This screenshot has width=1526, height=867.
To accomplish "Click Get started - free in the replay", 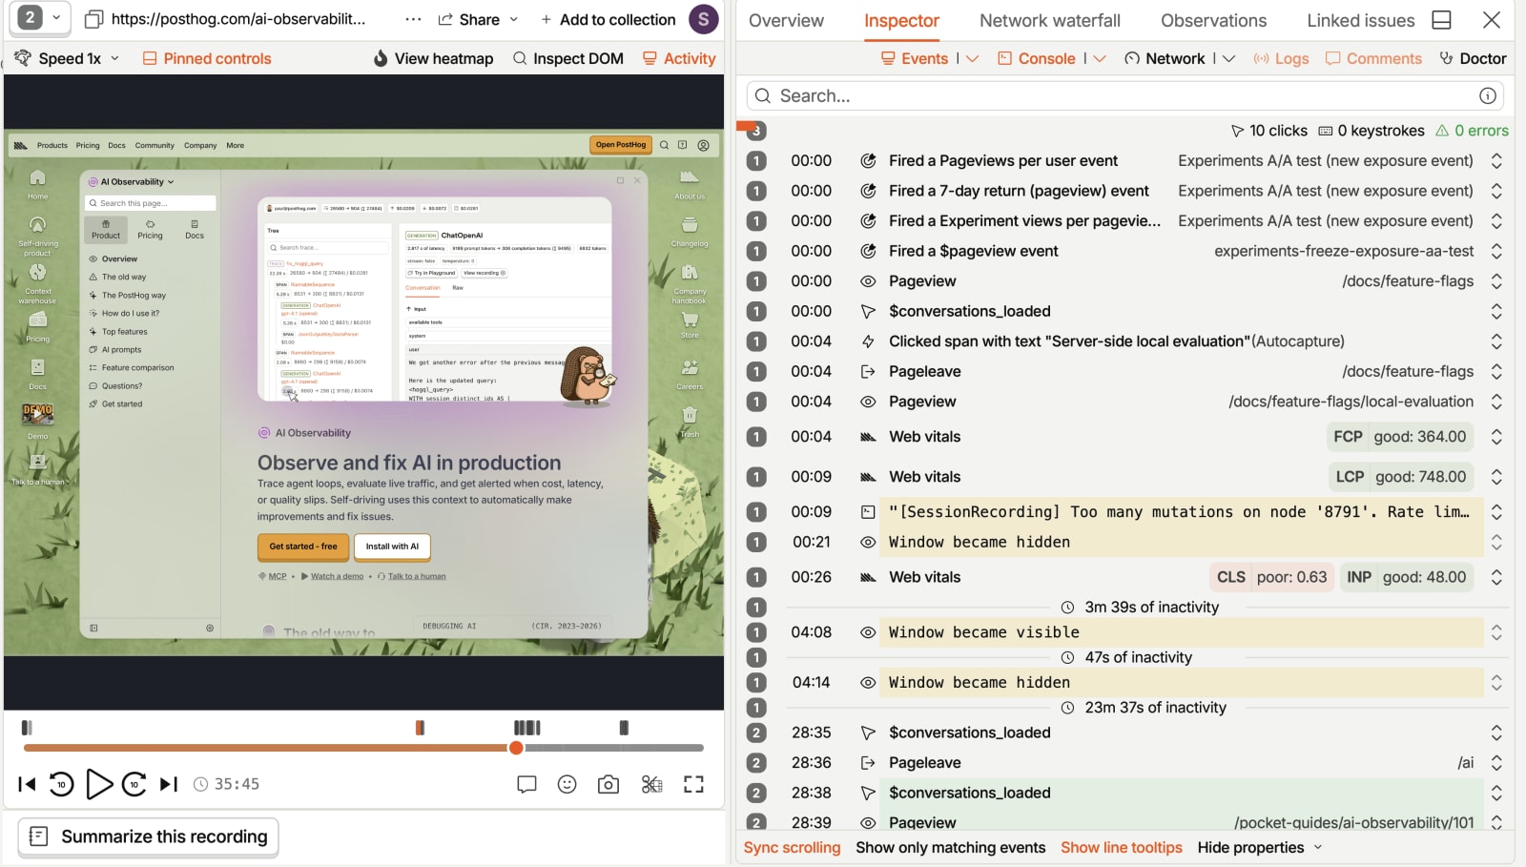I will pos(302,547).
